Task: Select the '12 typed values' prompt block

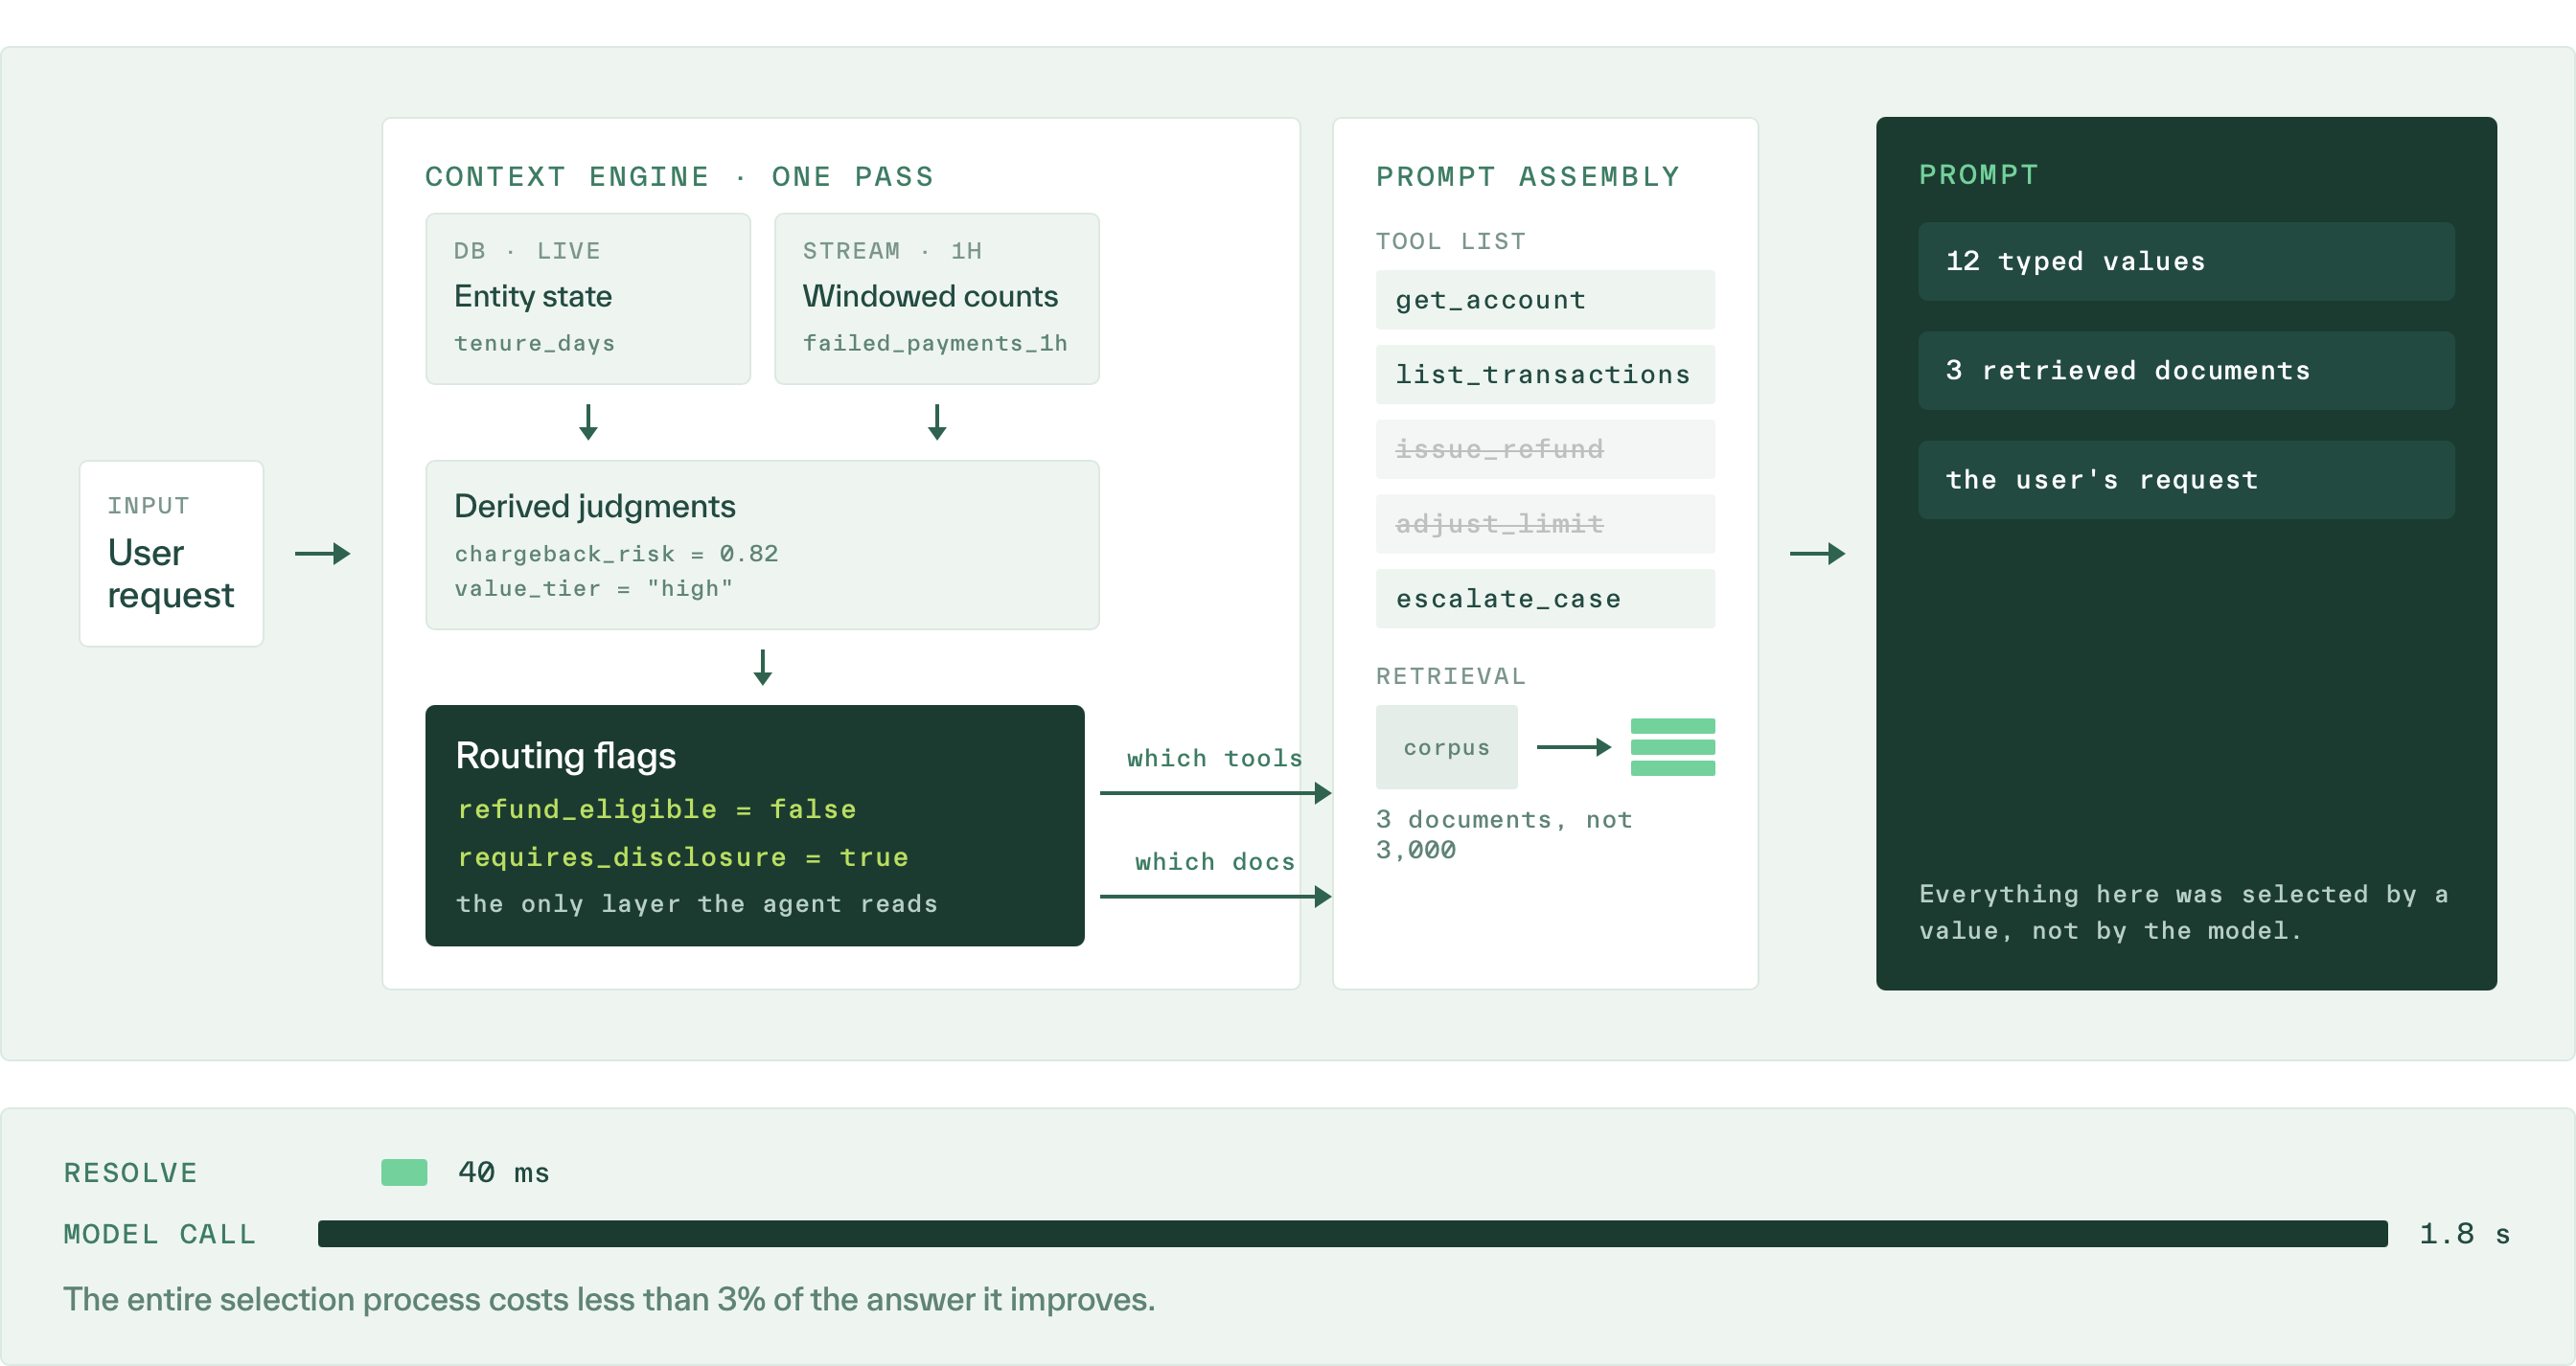Action: [x=2186, y=262]
